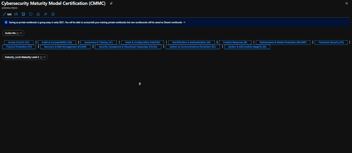Screen dimensions: 352x153
Task: Pin the blade using the pin beside the title
Action: (111, 4)
